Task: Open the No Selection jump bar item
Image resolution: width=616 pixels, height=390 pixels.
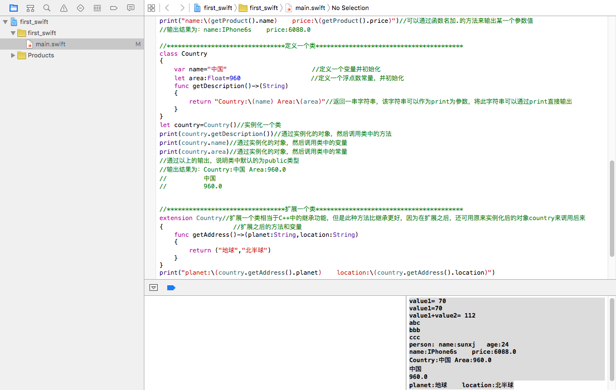Action: click(350, 8)
